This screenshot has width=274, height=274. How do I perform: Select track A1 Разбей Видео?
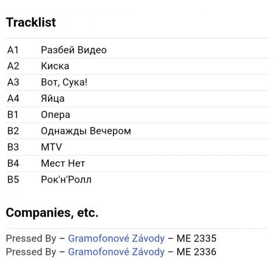click(x=137, y=50)
